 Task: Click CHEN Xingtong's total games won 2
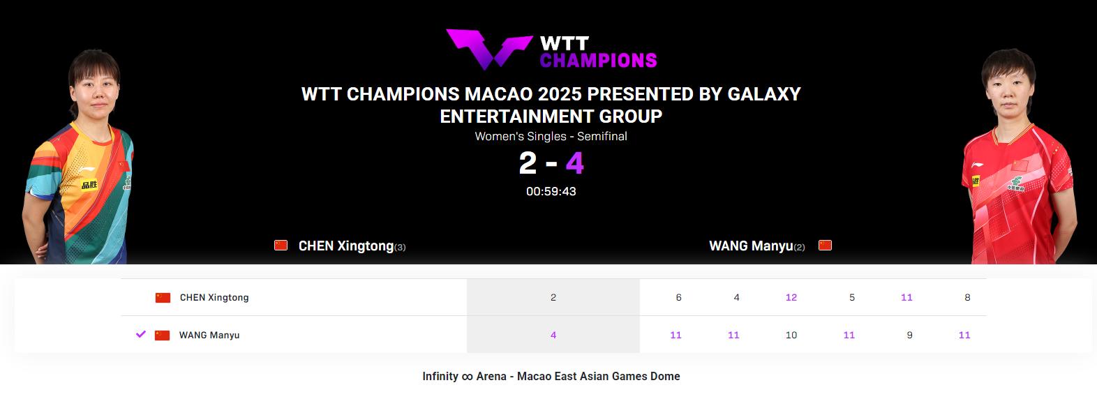coord(553,298)
